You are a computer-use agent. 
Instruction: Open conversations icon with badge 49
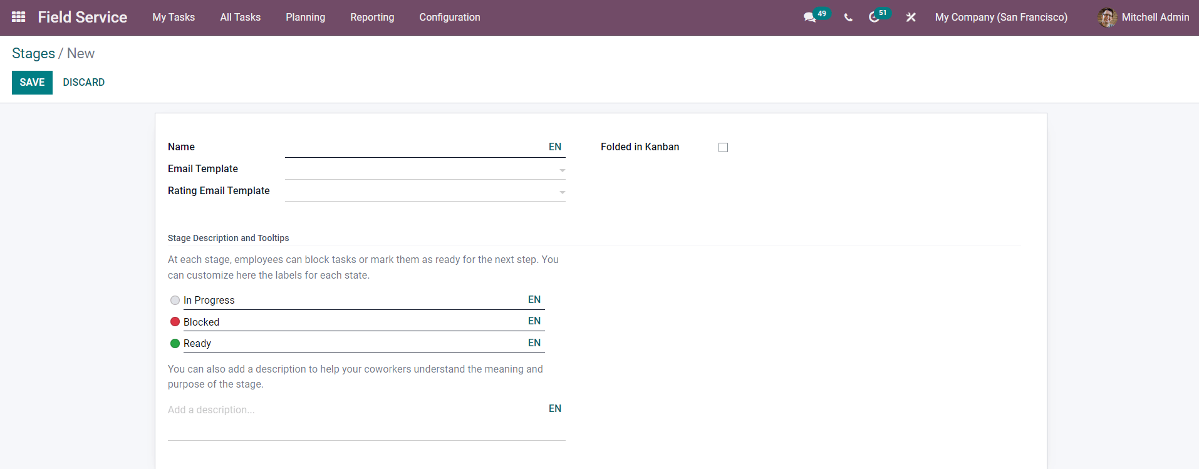pos(816,16)
